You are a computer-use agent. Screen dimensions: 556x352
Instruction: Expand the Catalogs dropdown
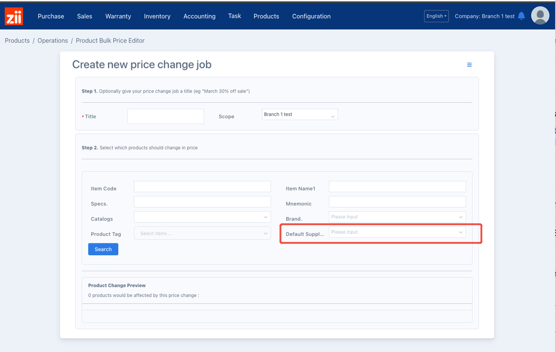pos(202,217)
